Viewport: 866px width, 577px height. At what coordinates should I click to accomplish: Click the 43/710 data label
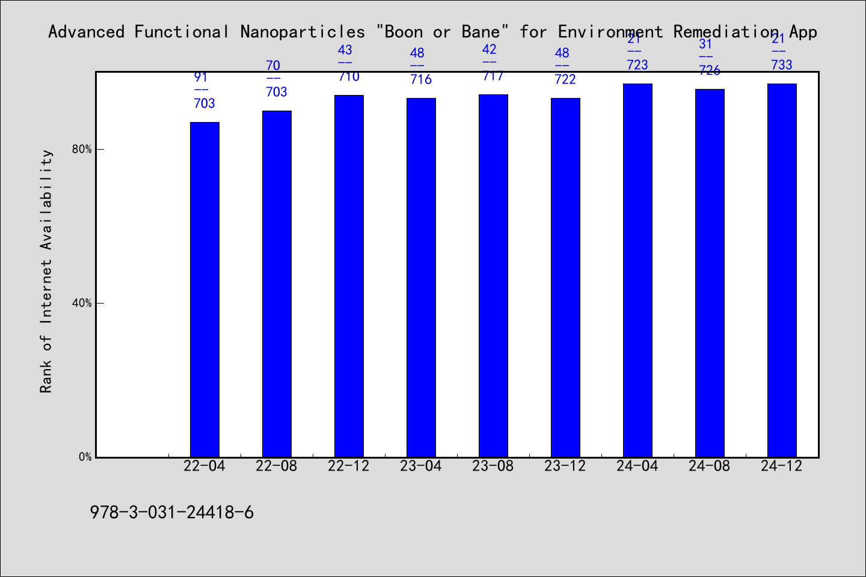pos(349,63)
